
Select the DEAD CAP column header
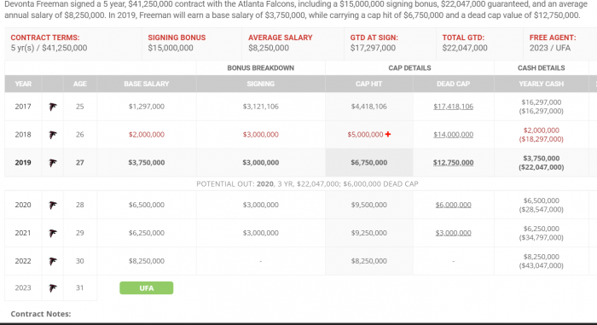(x=453, y=84)
